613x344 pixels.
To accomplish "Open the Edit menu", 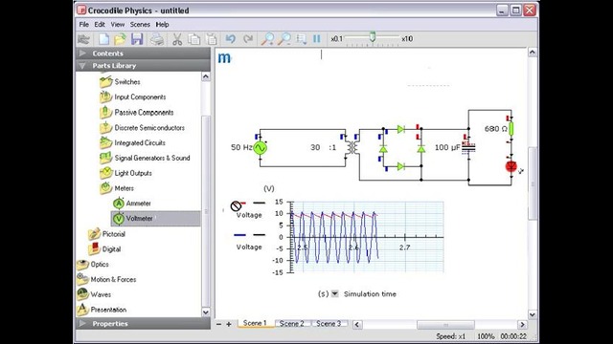I will [100, 25].
